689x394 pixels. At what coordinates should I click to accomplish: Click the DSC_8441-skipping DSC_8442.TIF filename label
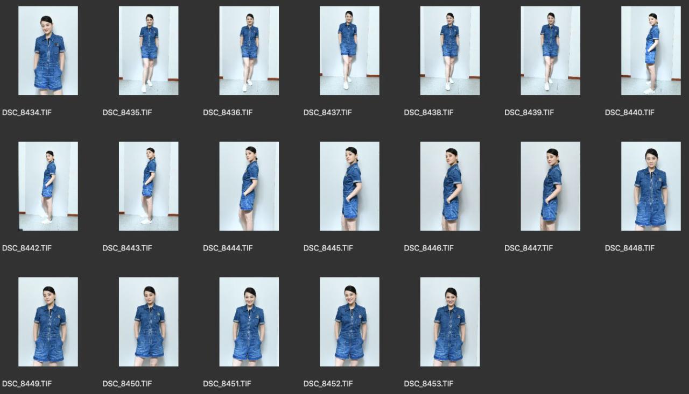tap(27, 248)
